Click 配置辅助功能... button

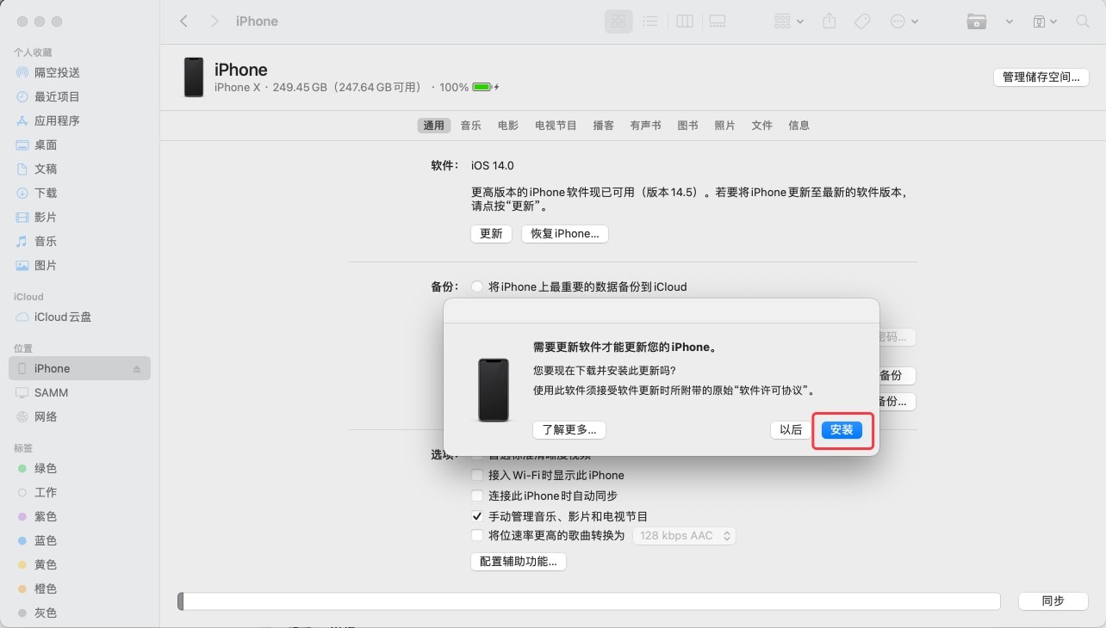pyautogui.click(x=518, y=562)
